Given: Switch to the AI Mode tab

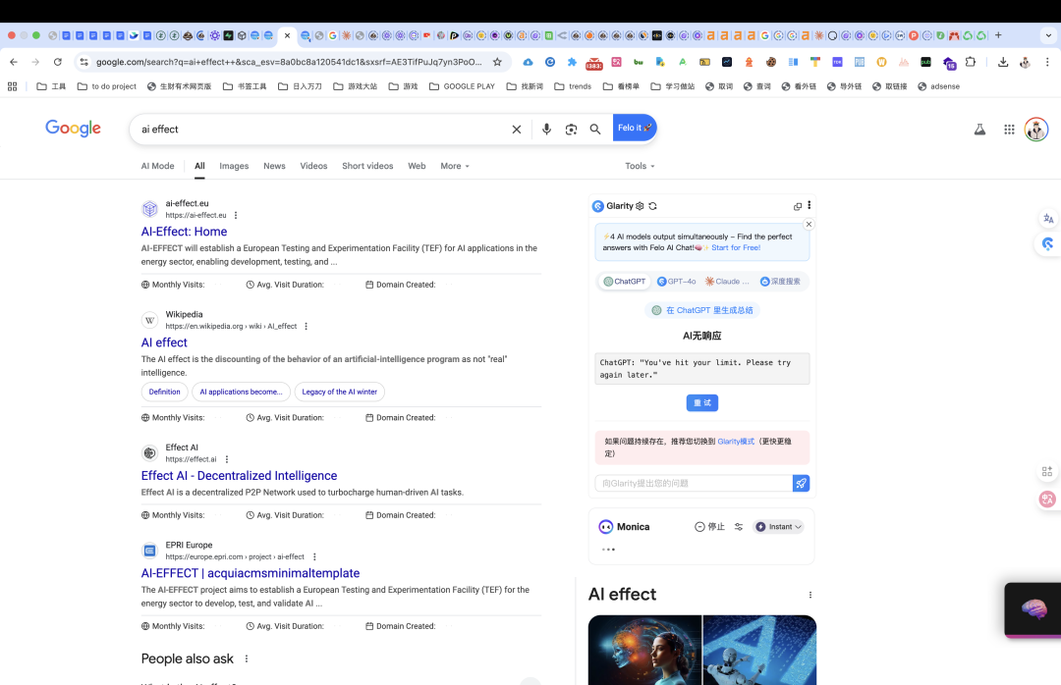Looking at the screenshot, I should tap(157, 166).
